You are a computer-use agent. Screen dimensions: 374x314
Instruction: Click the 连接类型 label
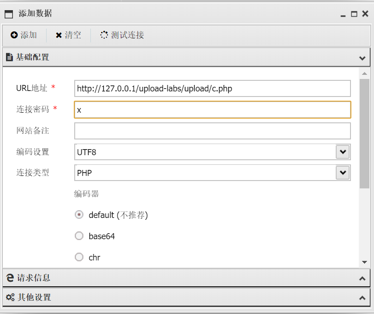33,172
